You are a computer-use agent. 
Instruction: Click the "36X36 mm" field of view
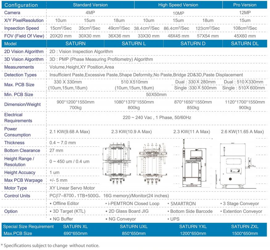point(119,36)
